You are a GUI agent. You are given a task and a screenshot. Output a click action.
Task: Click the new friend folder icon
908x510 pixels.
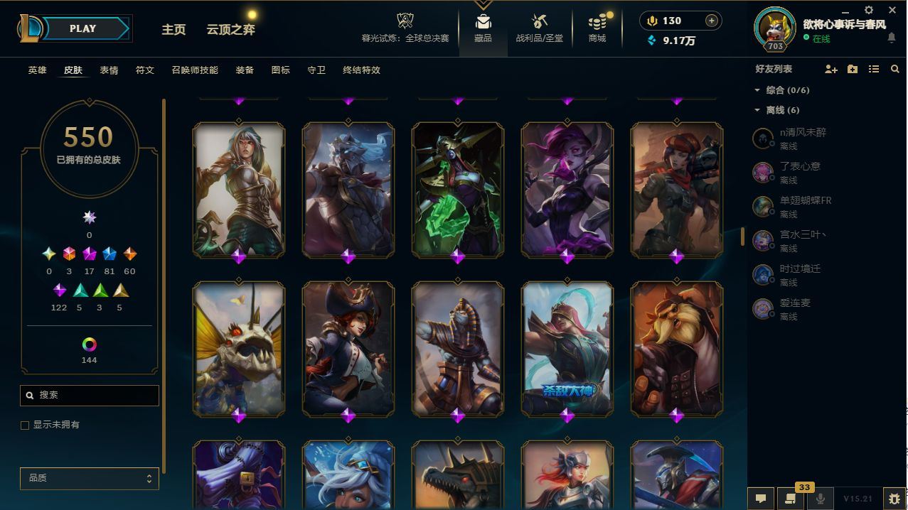[x=853, y=69]
